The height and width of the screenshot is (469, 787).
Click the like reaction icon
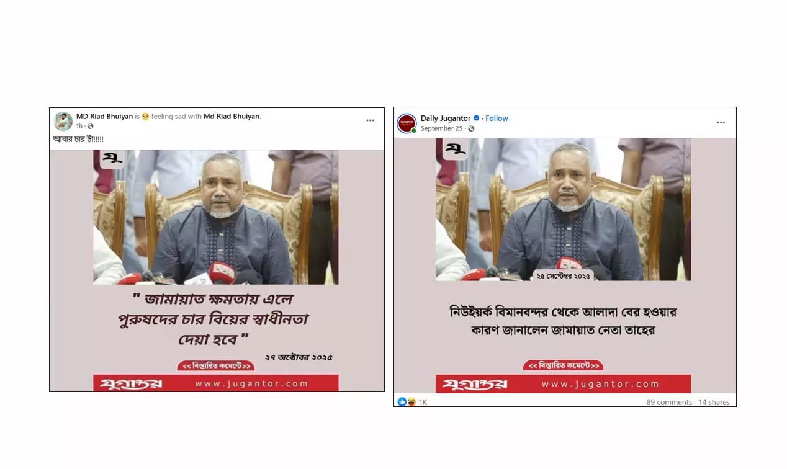[x=402, y=402]
